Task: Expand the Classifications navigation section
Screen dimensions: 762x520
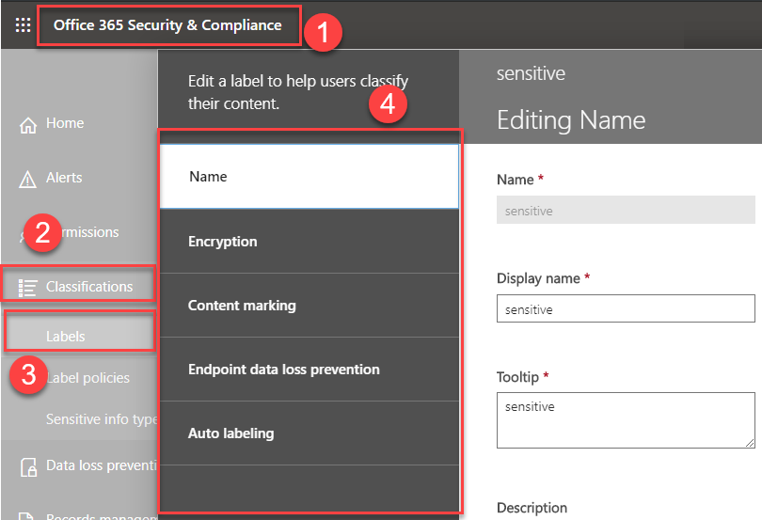Action: pyautogui.click(x=89, y=287)
